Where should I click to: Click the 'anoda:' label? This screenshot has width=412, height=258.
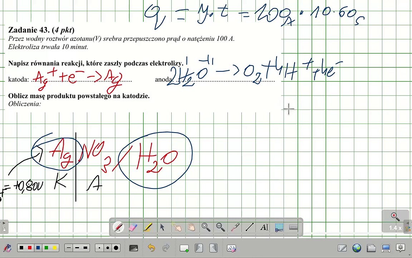coord(164,80)
